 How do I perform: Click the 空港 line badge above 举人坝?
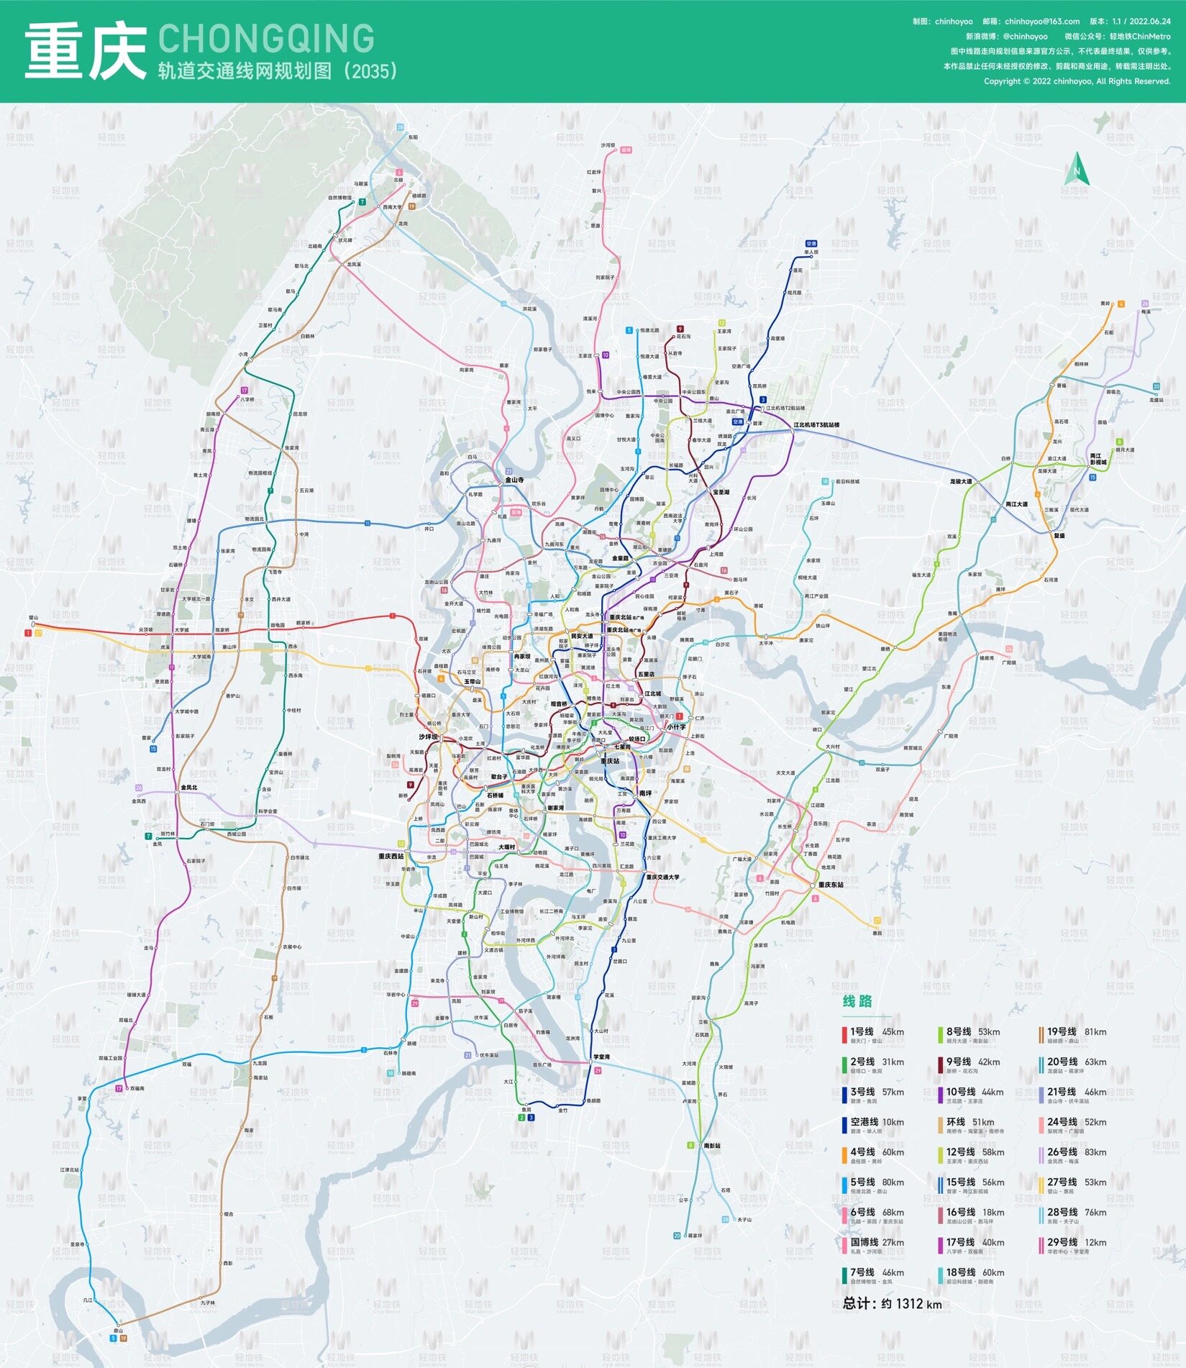[811, 244]
